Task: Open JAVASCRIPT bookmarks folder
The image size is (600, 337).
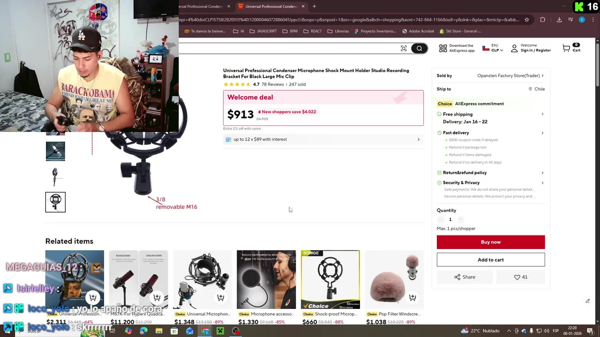Action: tap(263, 31)
